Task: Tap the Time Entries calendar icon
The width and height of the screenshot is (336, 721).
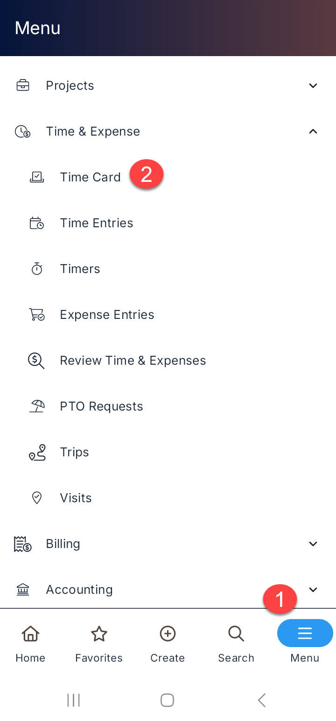Action: 37,223
